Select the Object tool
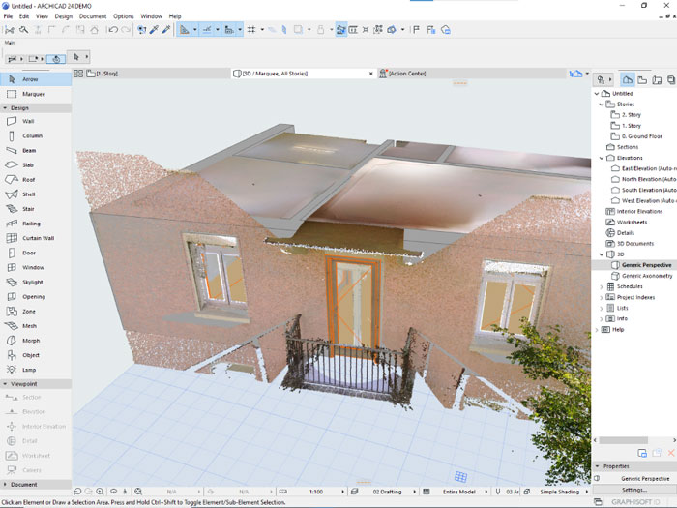Screen dimensions: 677x508 [x=36, y=355]
